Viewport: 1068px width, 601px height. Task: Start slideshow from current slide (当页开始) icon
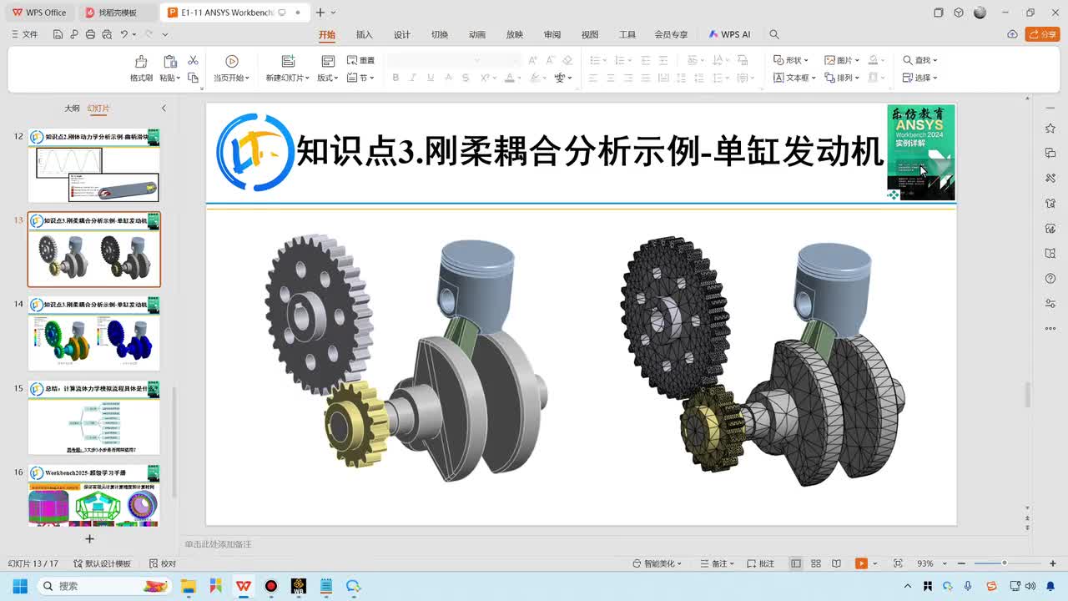pyautogui.click(x=232, y=61)
